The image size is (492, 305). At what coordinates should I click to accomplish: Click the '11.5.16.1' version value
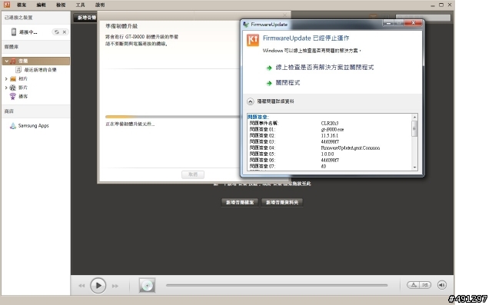tap(330, 135)
